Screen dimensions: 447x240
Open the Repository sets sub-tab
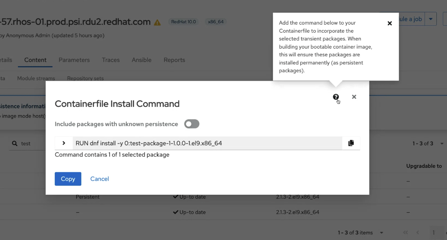point(85,78)
